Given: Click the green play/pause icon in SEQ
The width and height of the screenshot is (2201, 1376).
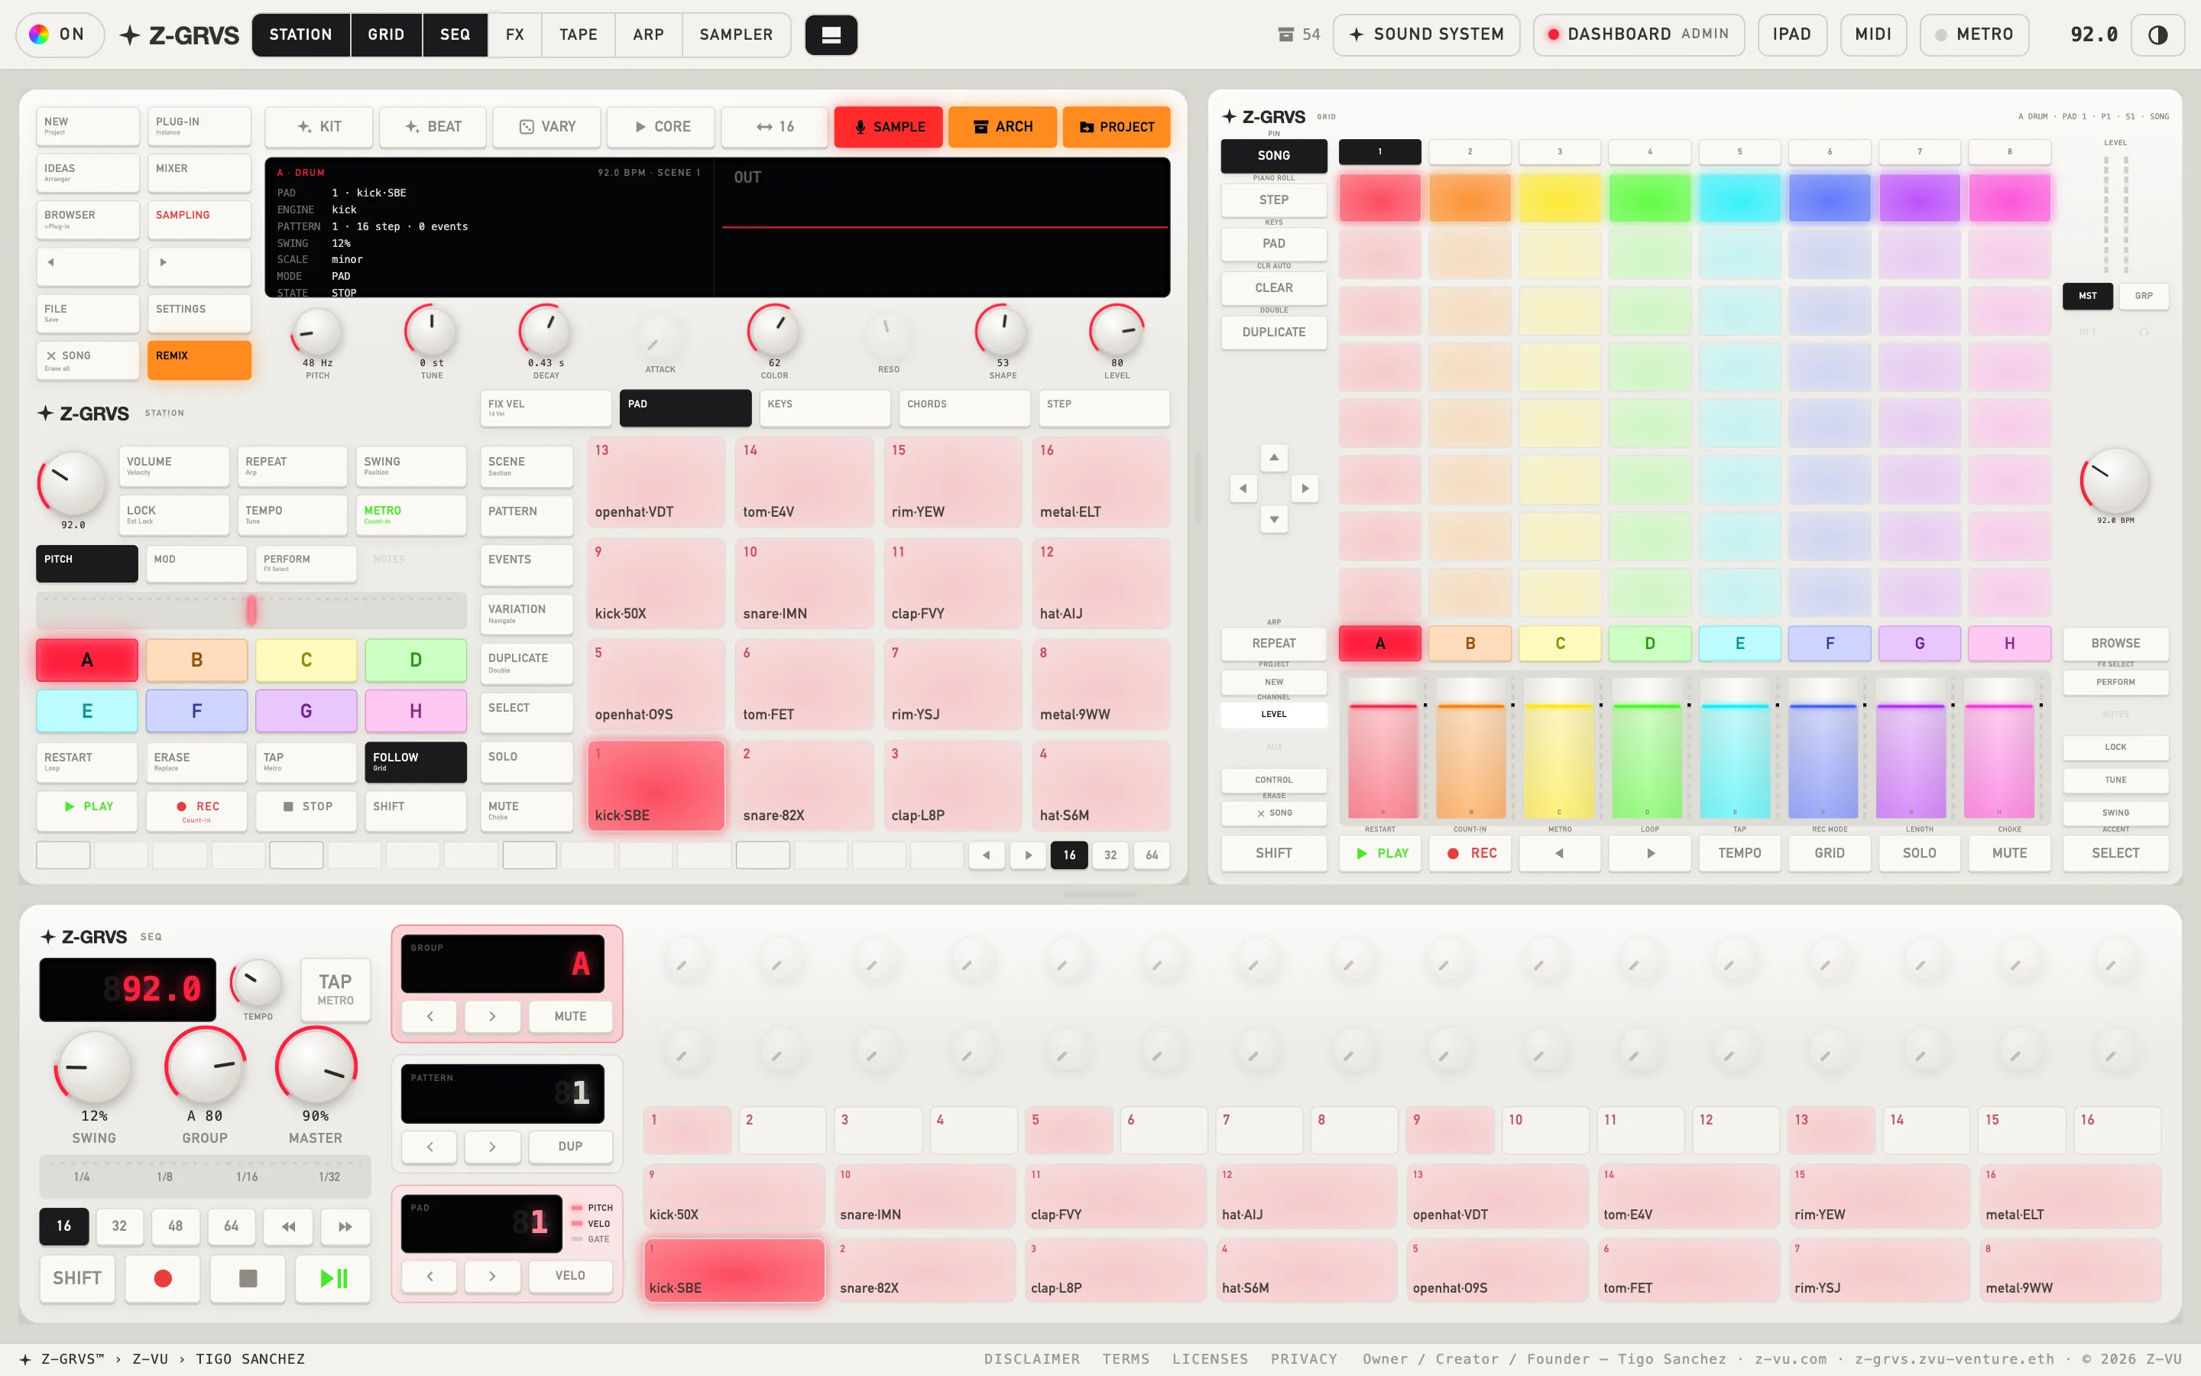Looking at the screenshot, I should tap(334, 1277).
